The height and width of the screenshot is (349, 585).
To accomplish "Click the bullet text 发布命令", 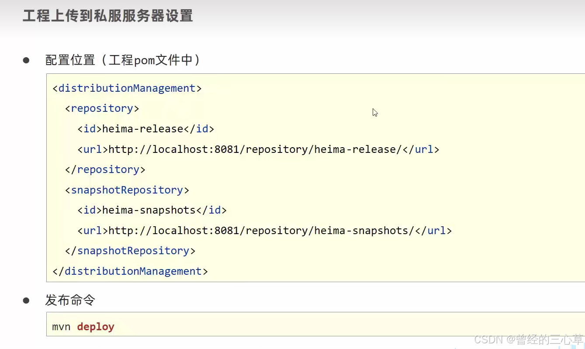I will tap(70, 300).
